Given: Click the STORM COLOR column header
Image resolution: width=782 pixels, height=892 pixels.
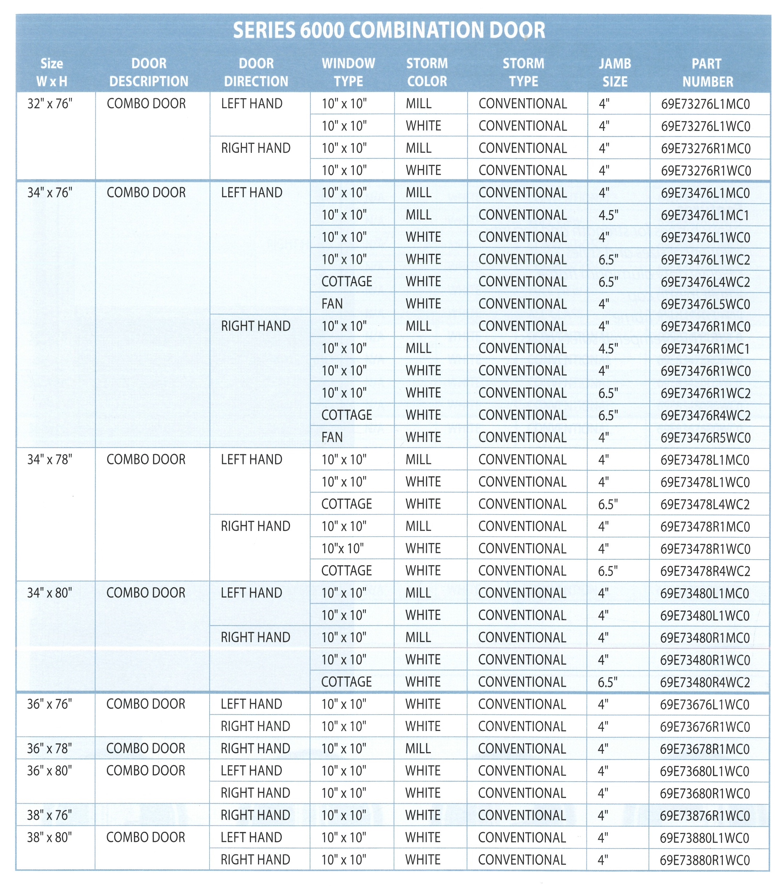Looking at the screenshot, I should 427,72.
